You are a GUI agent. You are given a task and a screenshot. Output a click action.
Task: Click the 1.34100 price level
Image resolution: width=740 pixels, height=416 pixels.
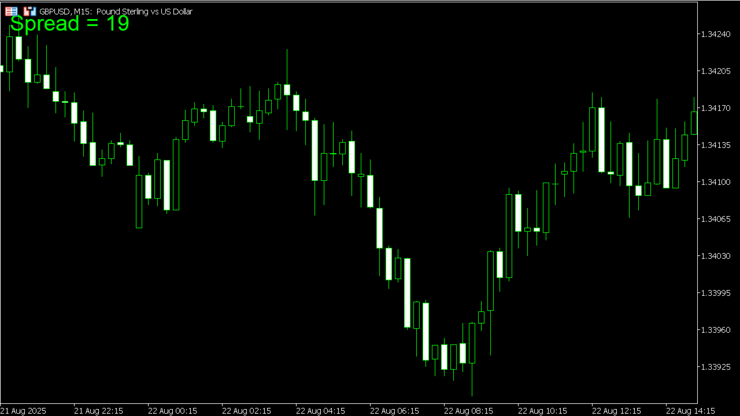(716, 182)
